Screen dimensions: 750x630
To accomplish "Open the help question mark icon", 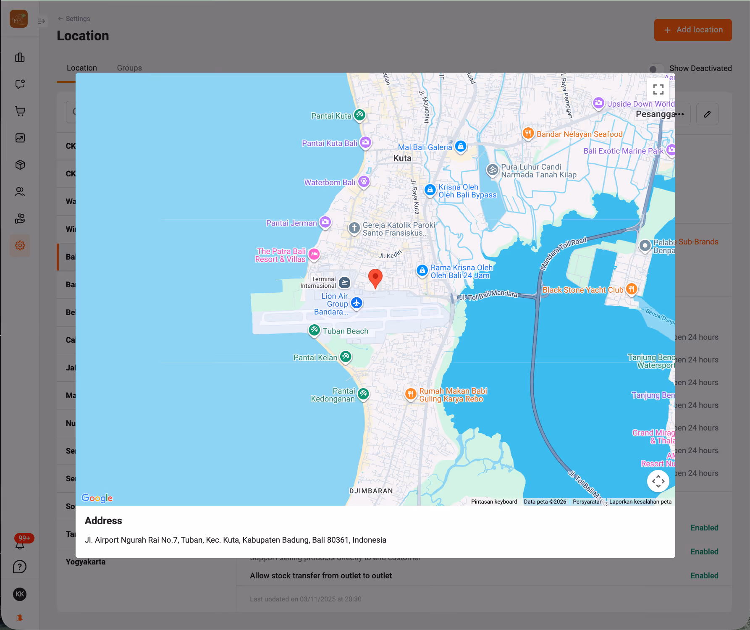I will [x=20, y=567].
